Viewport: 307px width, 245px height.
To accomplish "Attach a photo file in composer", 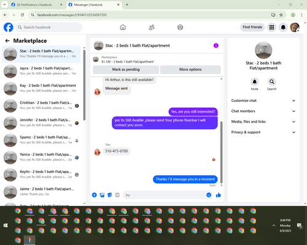I will click(x=102, y=195).
